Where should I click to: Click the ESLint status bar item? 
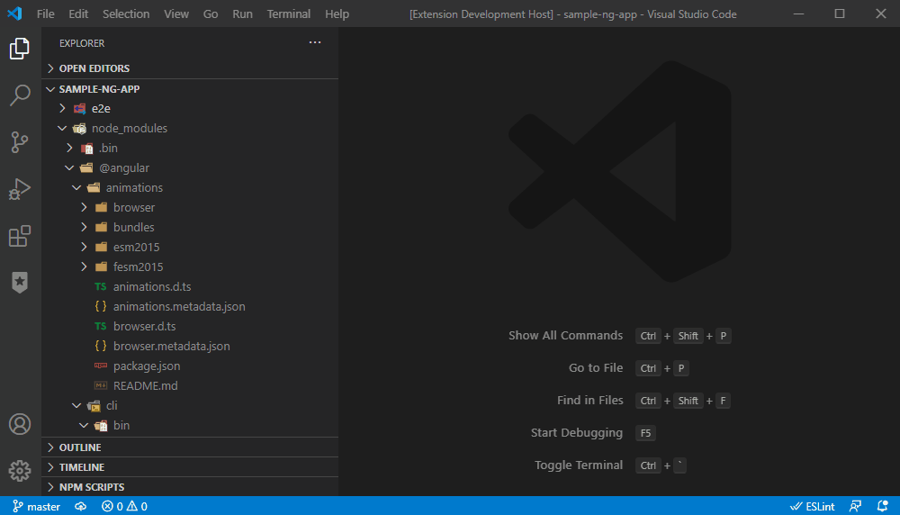tap(812, 506)
